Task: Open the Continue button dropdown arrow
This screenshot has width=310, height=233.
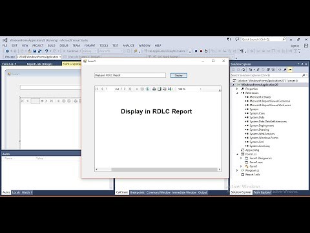Action: tap(80, 51)
